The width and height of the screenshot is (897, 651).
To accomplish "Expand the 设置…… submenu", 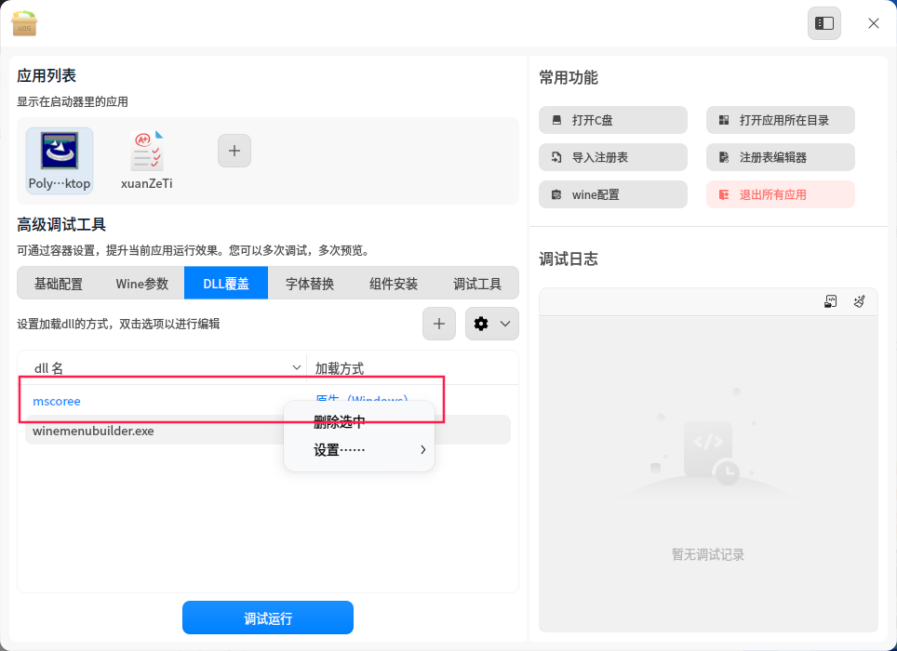I will 359,450.
